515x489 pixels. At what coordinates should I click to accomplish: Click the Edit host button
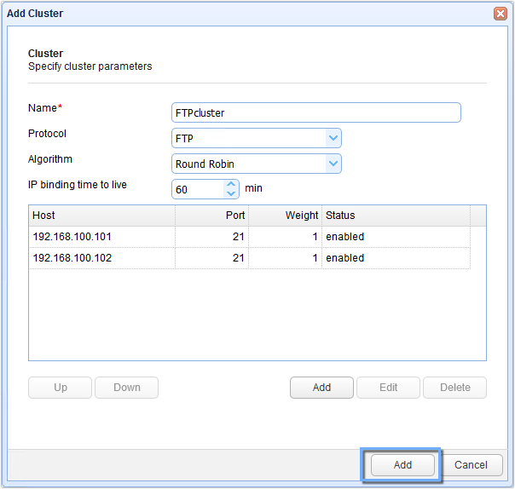388,388
